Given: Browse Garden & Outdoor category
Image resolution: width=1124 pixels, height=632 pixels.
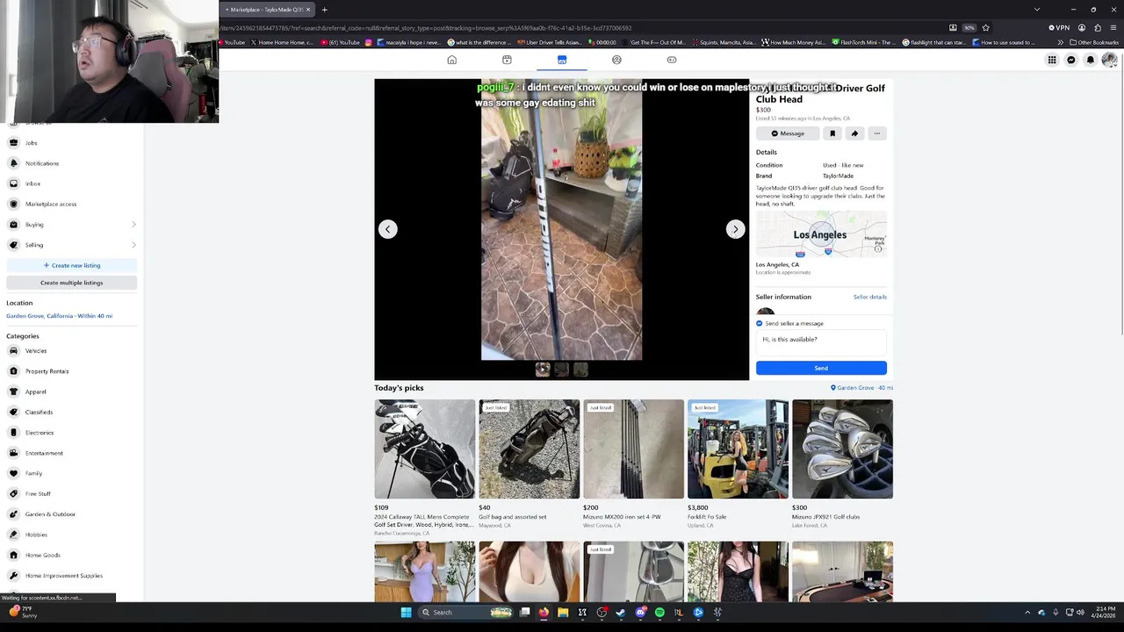Looking at the screenshot, I should pos(71,514).
